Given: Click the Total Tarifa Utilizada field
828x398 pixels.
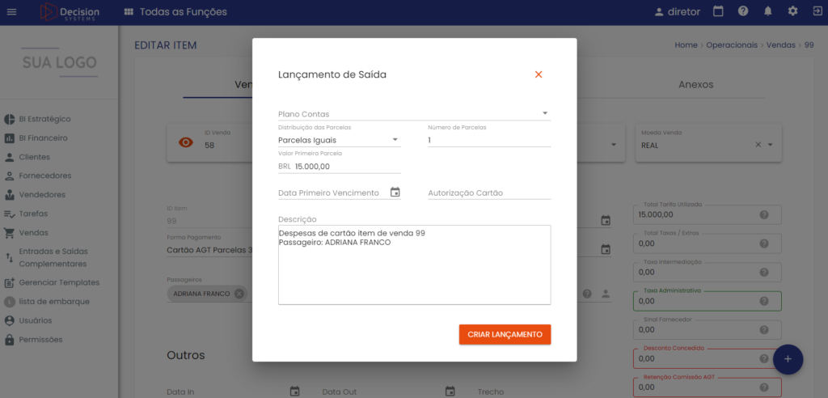Looking at the screenshot, I should point(707,214).
